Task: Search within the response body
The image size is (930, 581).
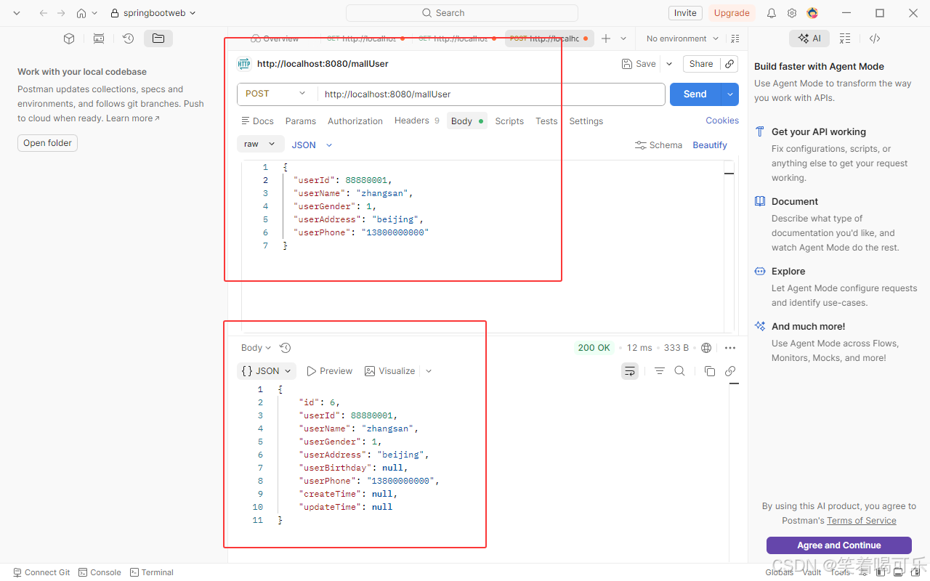Action: pos(679,371)
